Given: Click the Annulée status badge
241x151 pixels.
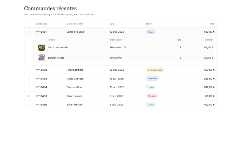Looking at the screenshot, I should (152, 96).
